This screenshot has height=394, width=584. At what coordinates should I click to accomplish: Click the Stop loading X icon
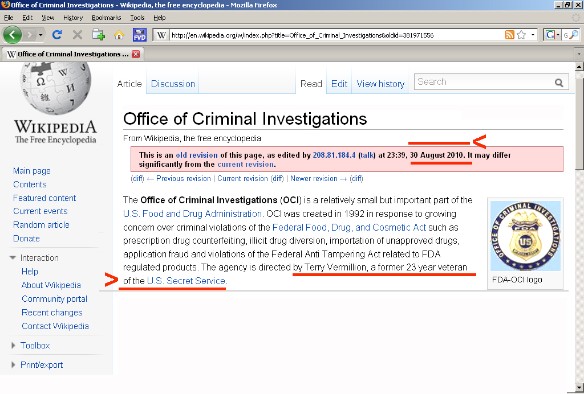pyautogui.click(x=78, y=35)
